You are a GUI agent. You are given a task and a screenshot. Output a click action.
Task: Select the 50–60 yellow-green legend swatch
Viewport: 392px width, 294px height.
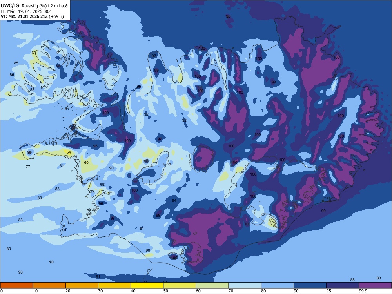click(x=180, y=285)
